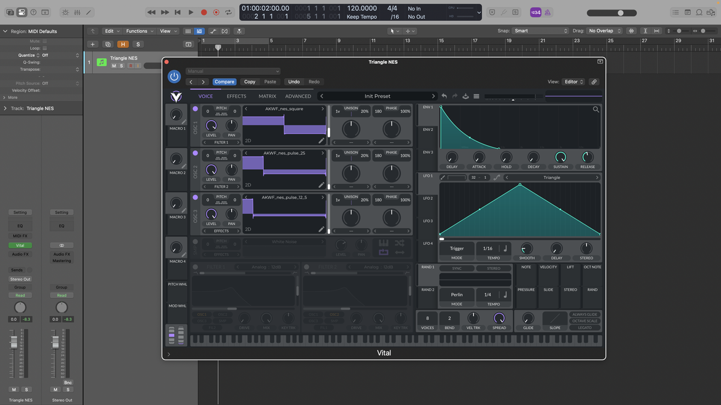Click the Undo button in the plugin header

coord(294,81)
